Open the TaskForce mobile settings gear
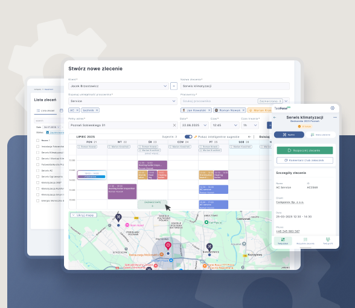 coord(332,108)
